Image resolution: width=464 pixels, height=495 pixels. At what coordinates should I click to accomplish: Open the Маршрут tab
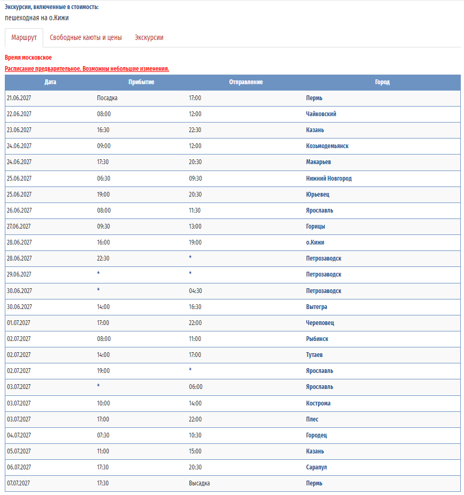[x=24, y=38]
